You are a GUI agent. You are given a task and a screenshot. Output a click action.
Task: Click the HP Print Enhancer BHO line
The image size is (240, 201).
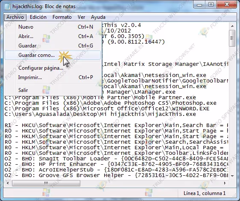tap(116, 164)
